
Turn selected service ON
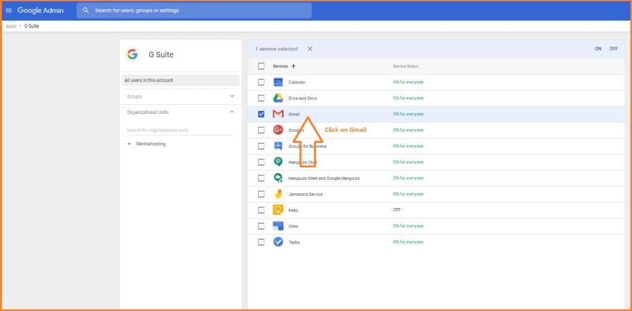(x=598, y=49)
